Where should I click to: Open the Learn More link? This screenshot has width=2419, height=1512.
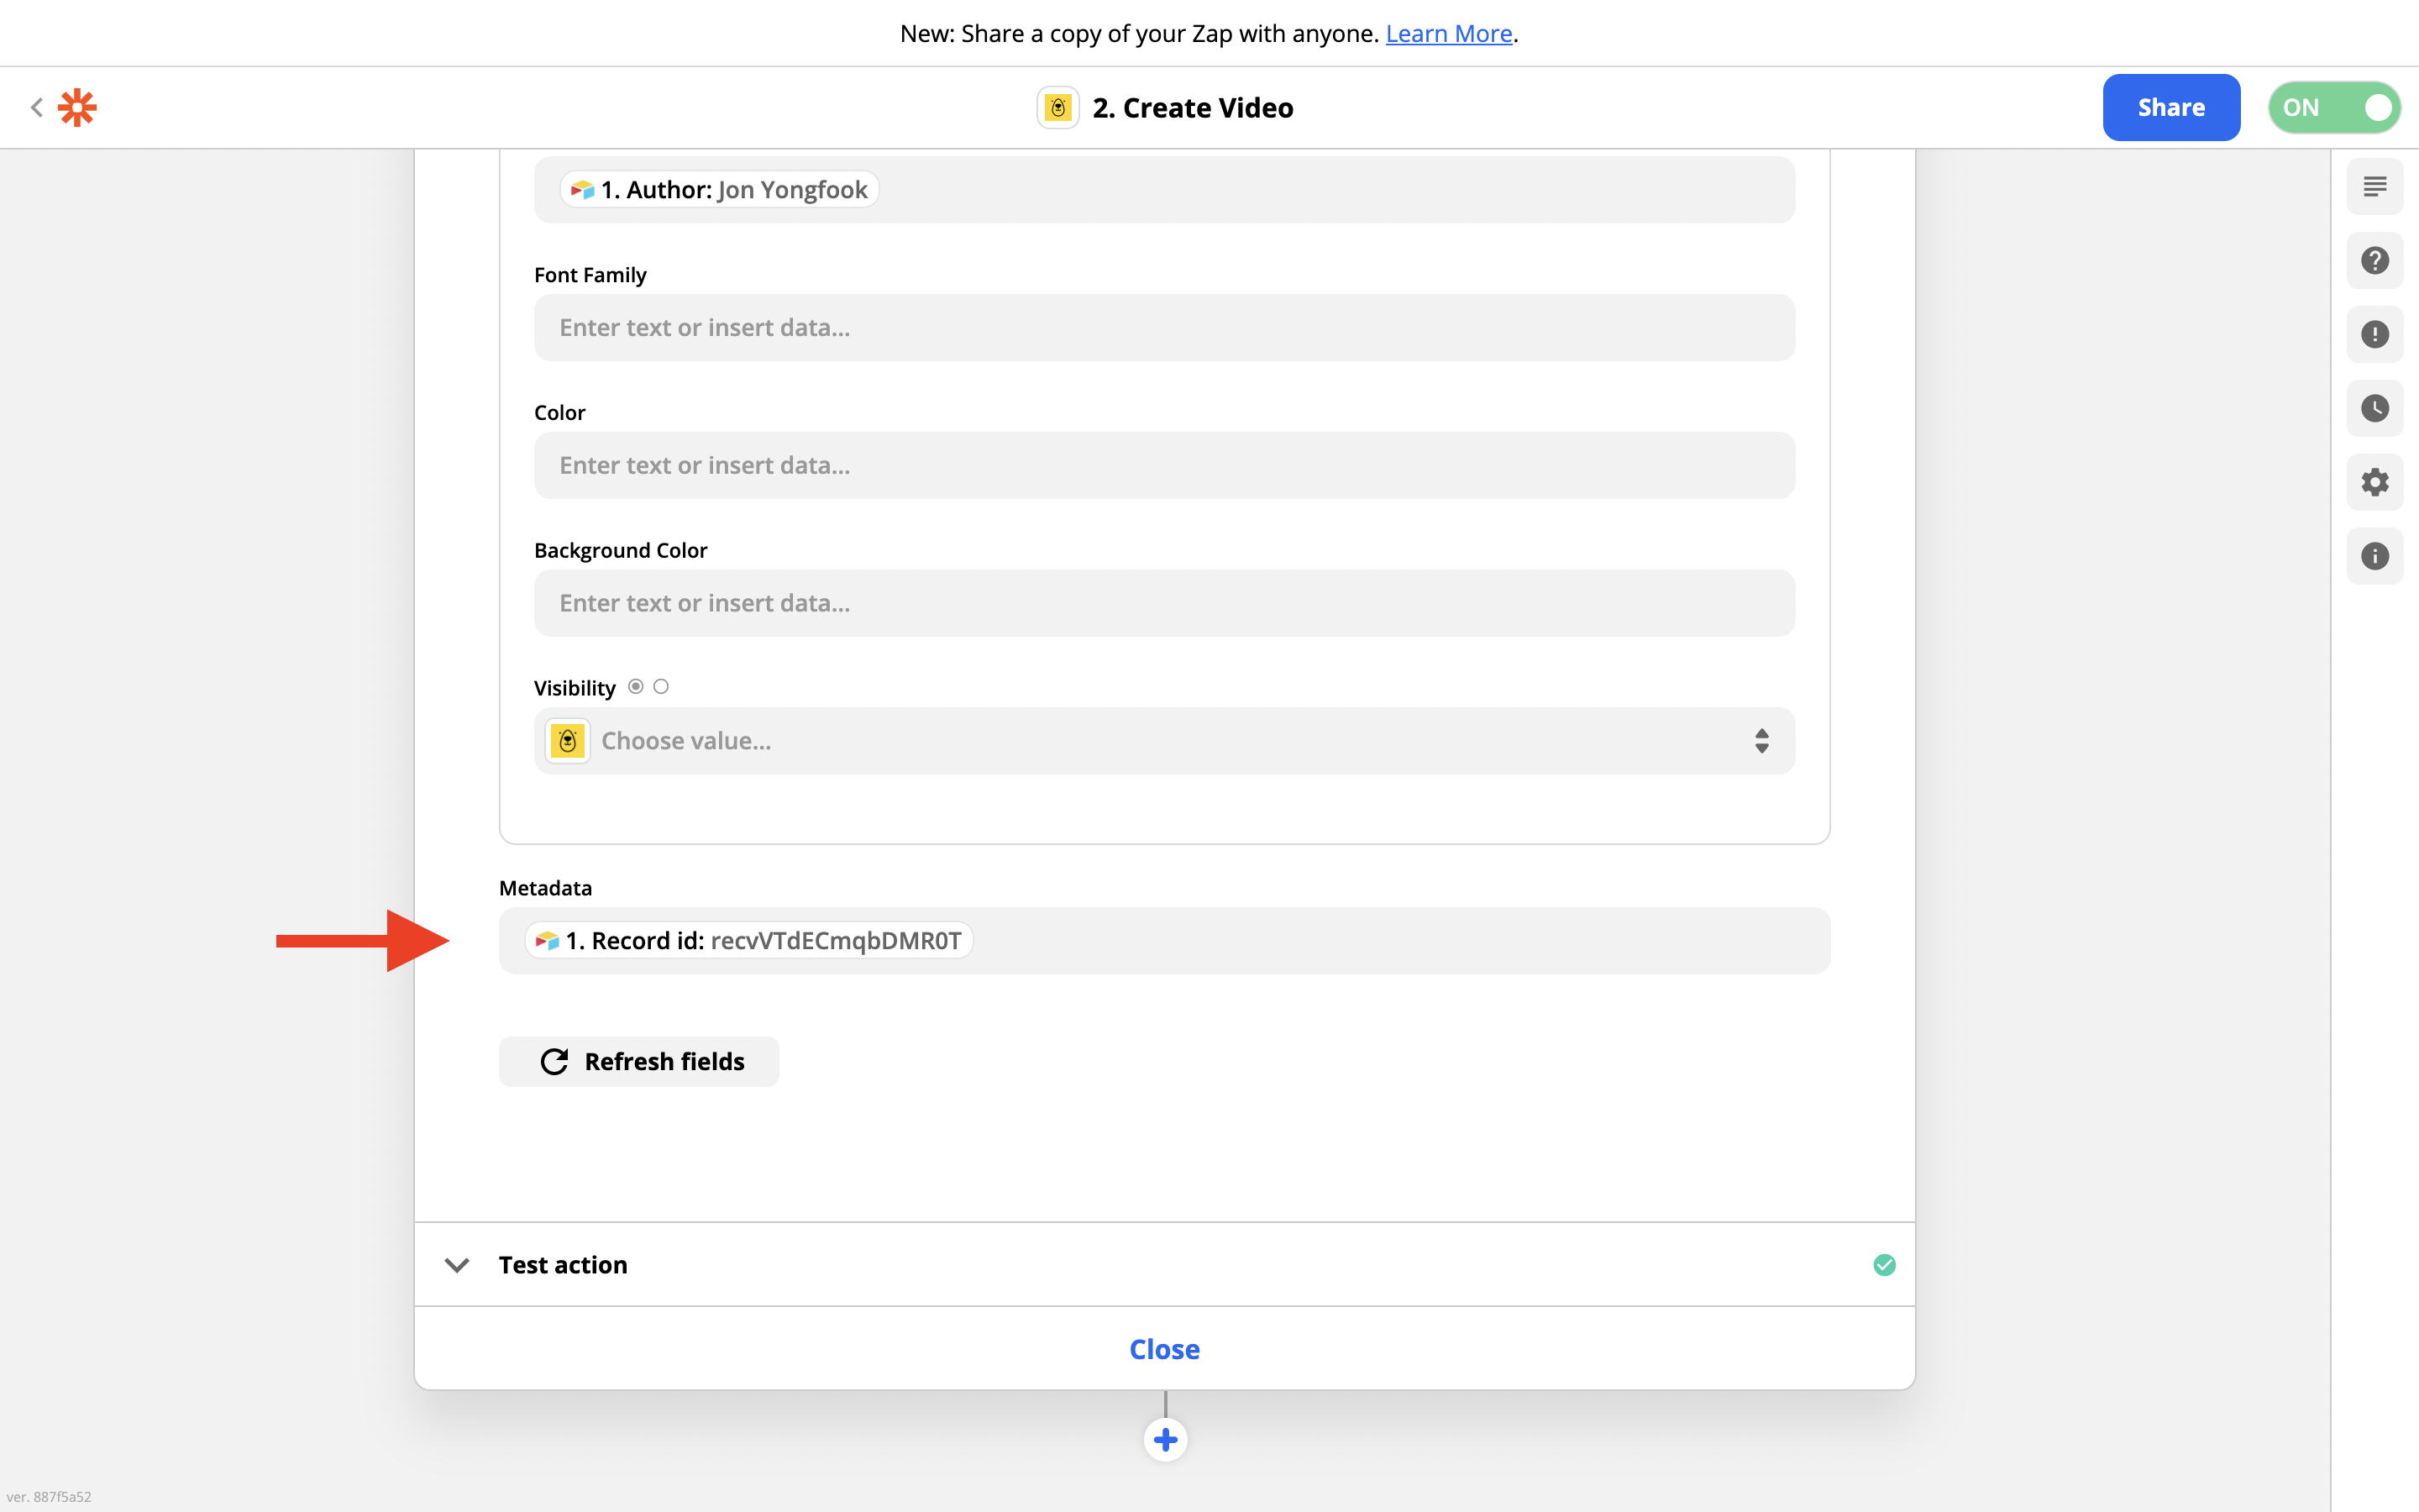click(x=1447, y=33)
